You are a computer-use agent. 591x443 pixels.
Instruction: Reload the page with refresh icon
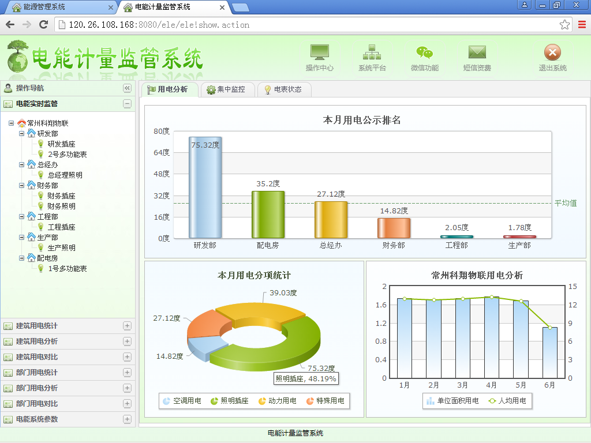pyautogui.click(x=43, y=25)
